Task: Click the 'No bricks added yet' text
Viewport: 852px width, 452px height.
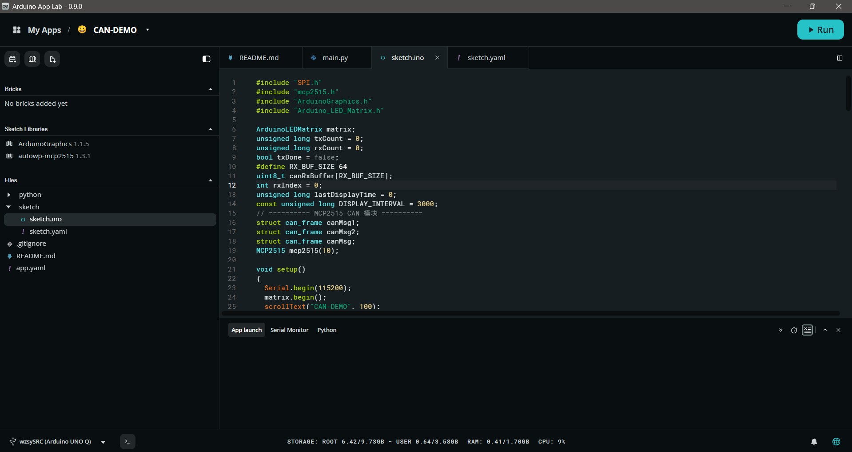Action: pos(36,104)
